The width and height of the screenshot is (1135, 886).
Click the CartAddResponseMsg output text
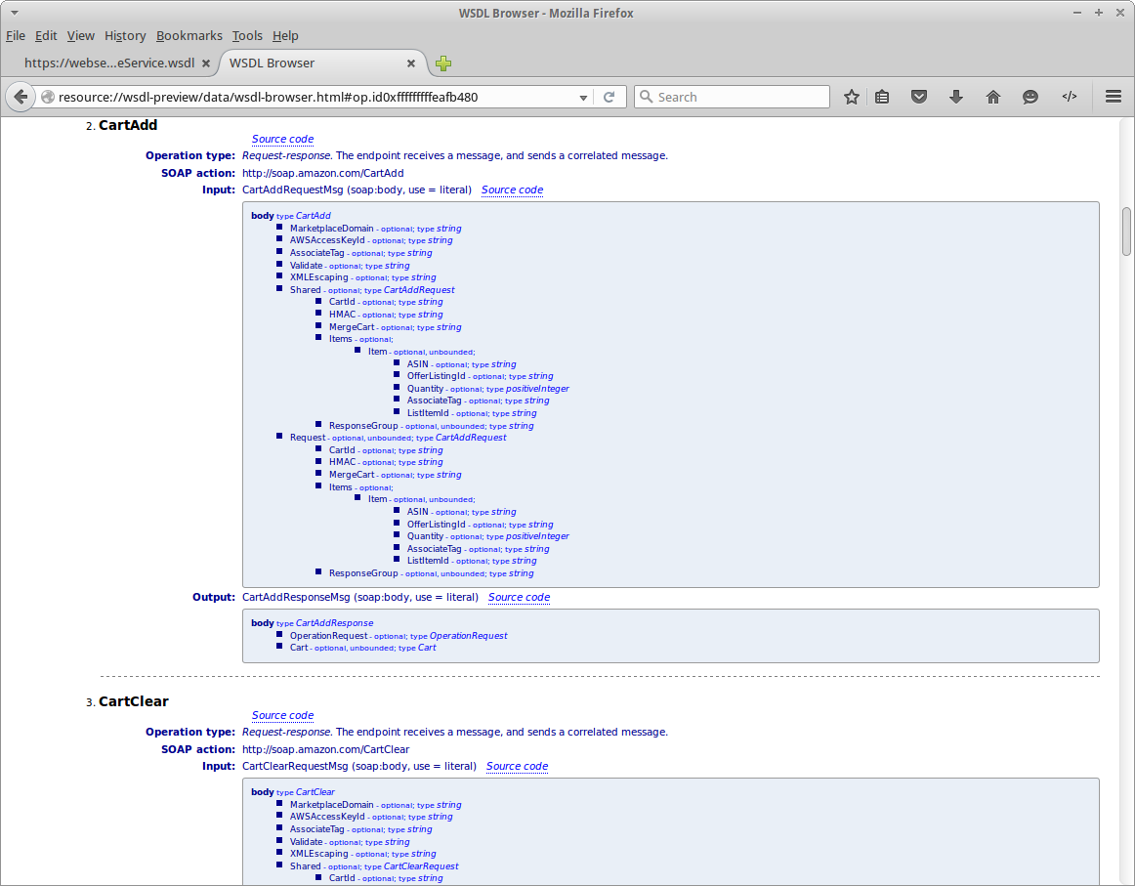click(x=296, y=597)
